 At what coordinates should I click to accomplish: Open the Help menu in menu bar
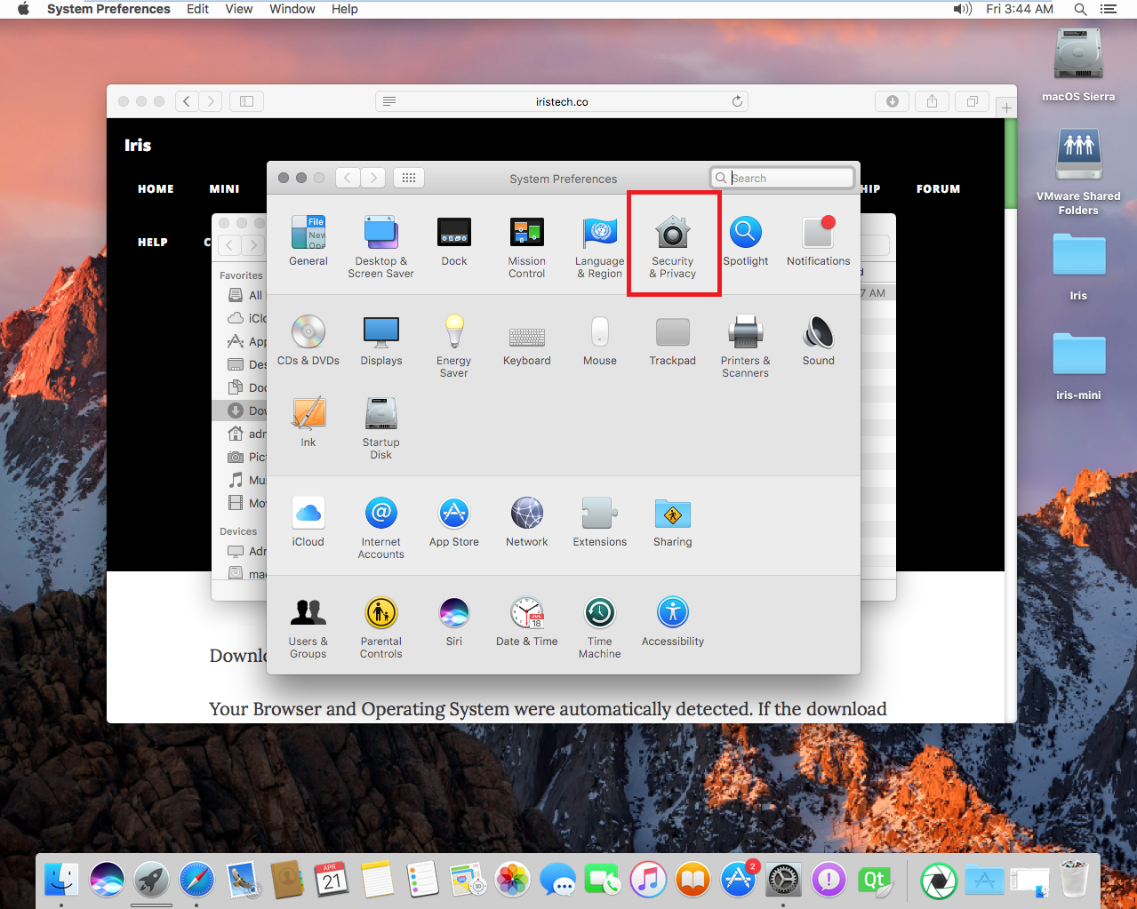pos(345,9)
